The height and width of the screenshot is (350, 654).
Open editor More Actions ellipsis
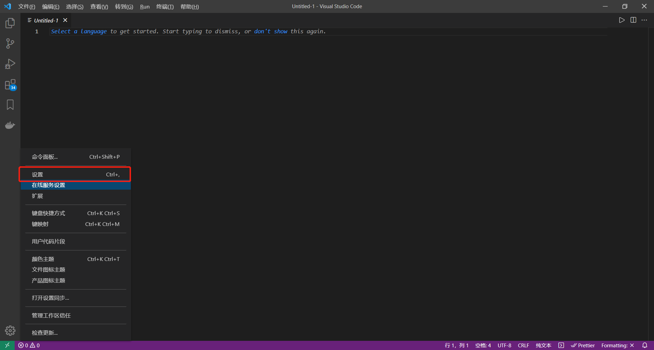[x=644, y=20]
